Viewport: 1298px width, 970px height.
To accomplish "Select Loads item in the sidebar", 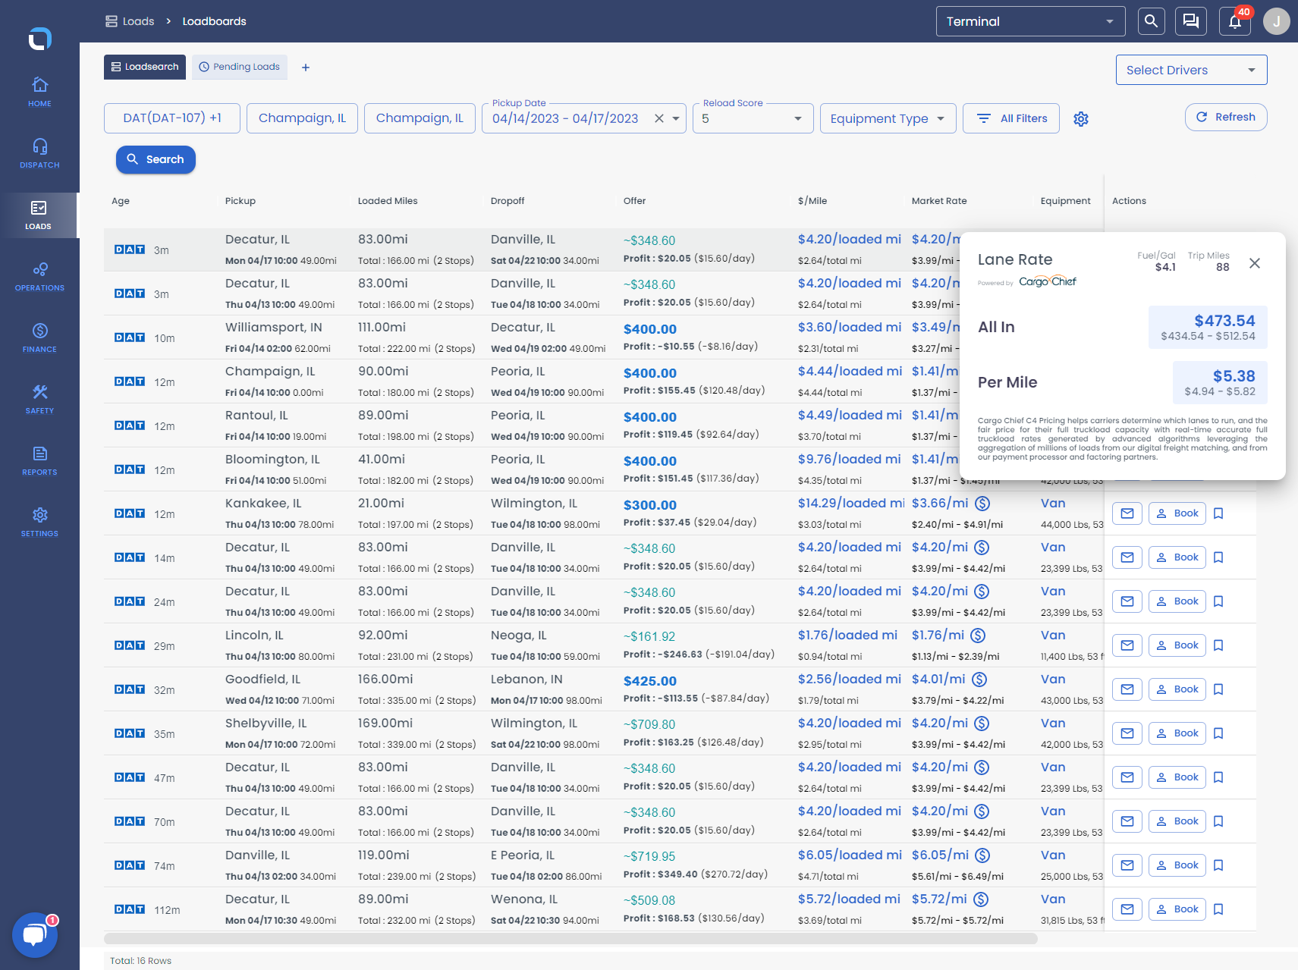I will click(39, 215).
